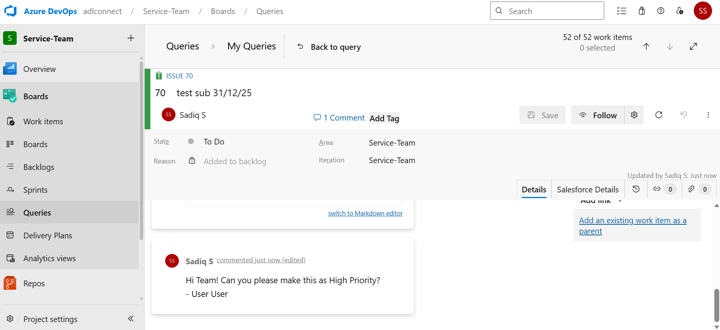Open the Area field Service-Team
The image size is (720, 330).
pyautogui.click(x=392, y=143)
